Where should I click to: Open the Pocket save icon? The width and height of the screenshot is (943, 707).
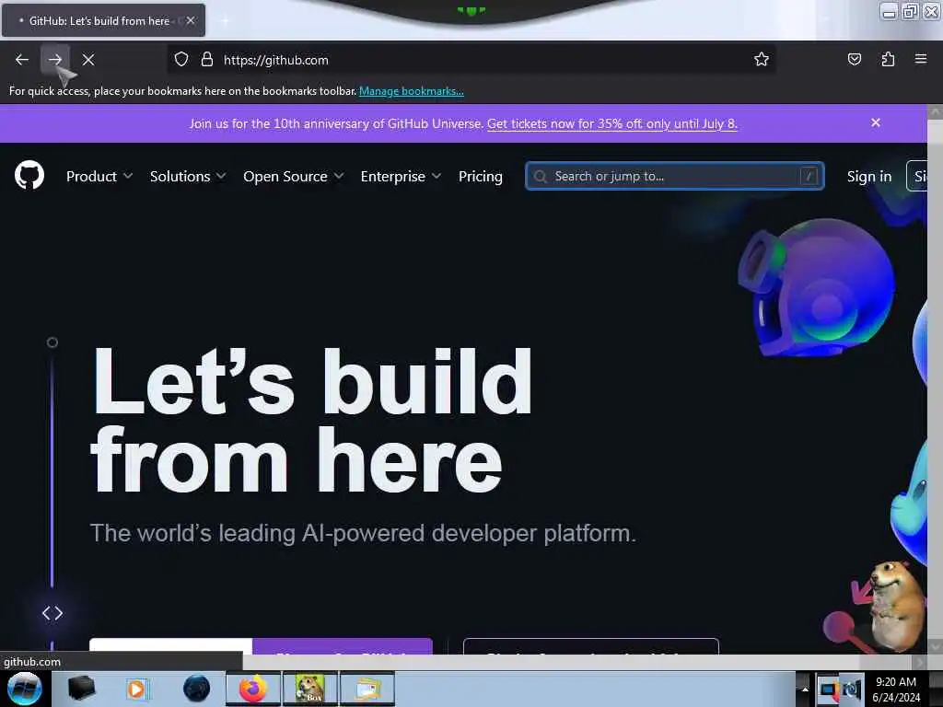pyautogui.click(x=854, y=59)
